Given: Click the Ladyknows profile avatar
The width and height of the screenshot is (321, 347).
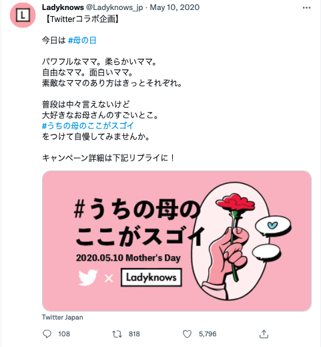Looking at the screenshot, I should click(x=23, y=15).
